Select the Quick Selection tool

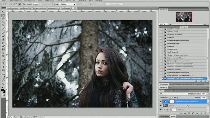coord(3,22)
